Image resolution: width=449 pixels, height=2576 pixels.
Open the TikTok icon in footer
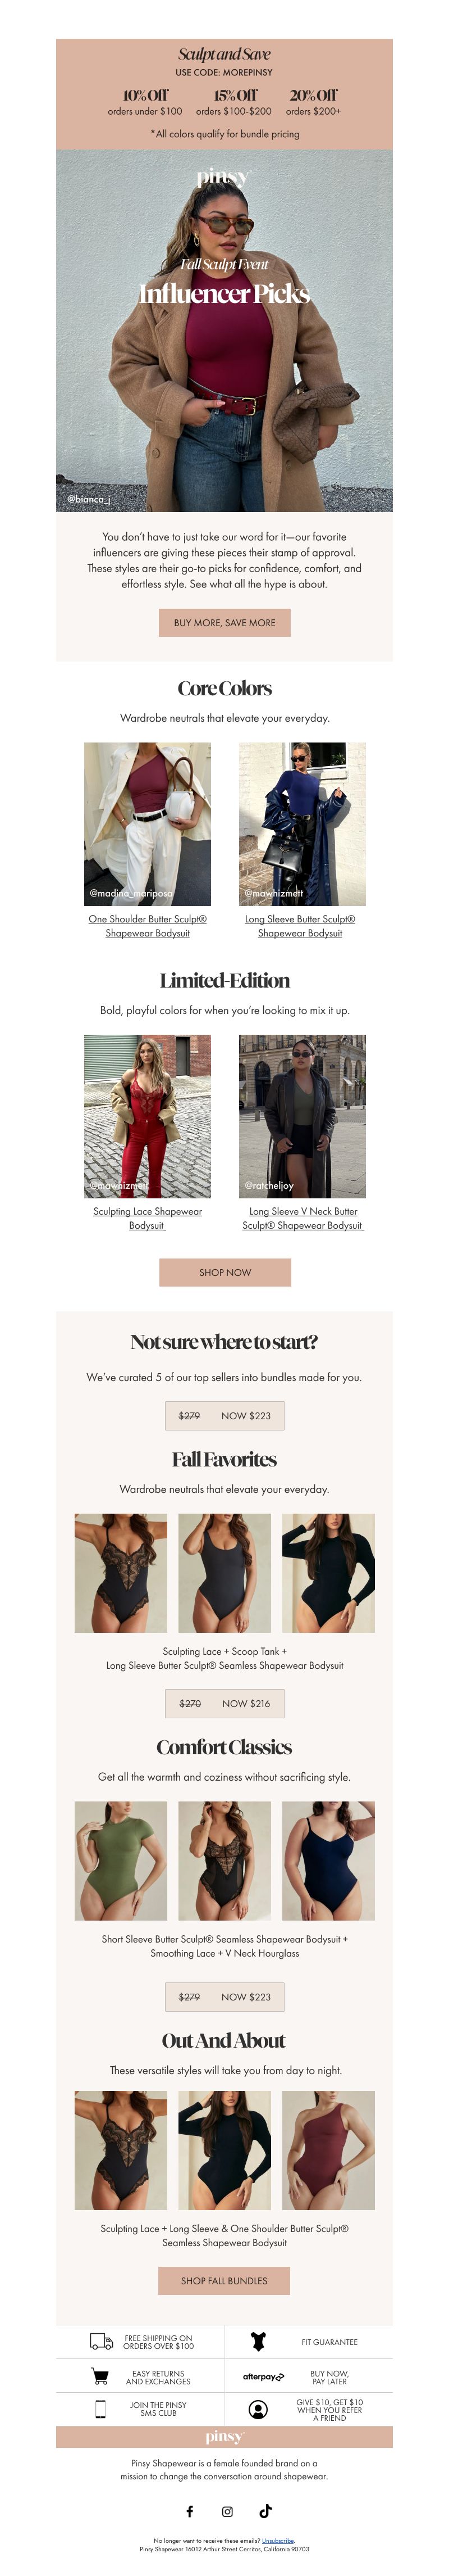coord(265,2510)
